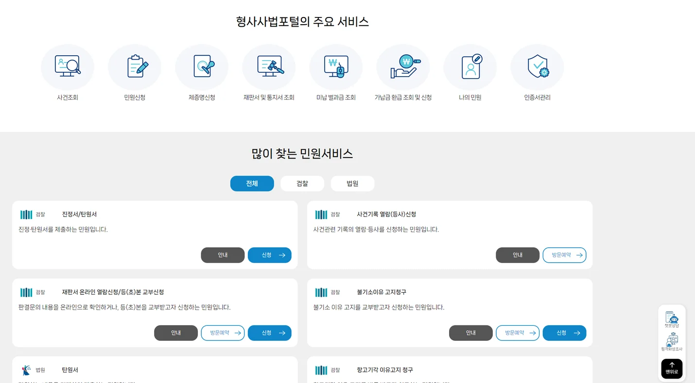Click the 검찰 logo on 불기소이유 고지청구 card

tap(321, 292)
